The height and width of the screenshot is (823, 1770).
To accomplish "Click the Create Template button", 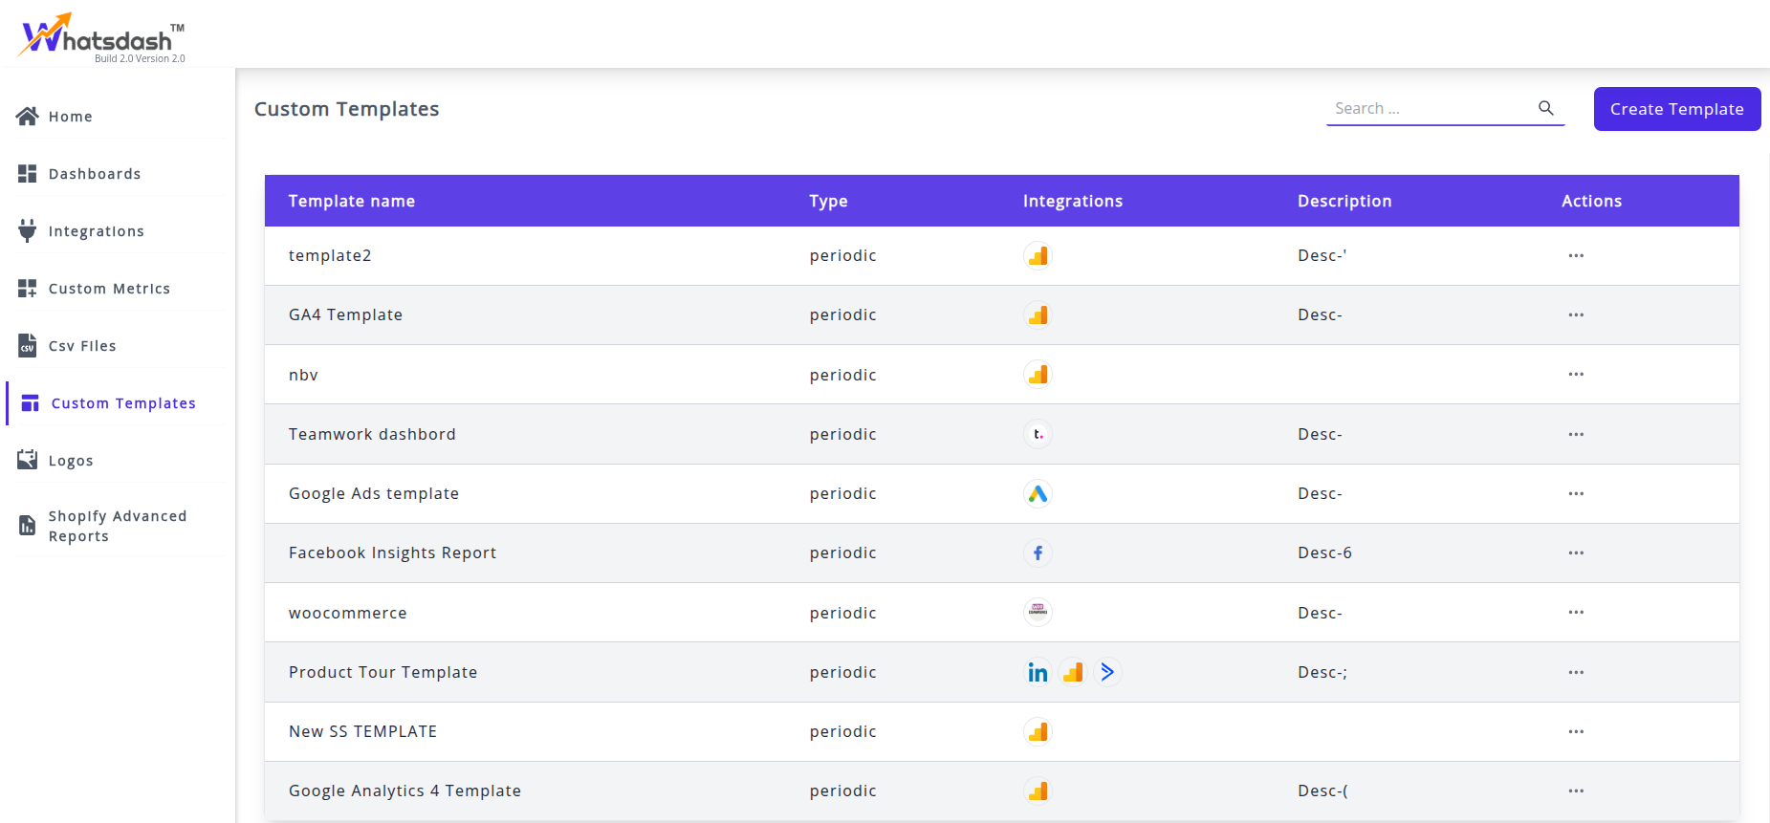I will pyautogui.click(x=1676, y=109).
